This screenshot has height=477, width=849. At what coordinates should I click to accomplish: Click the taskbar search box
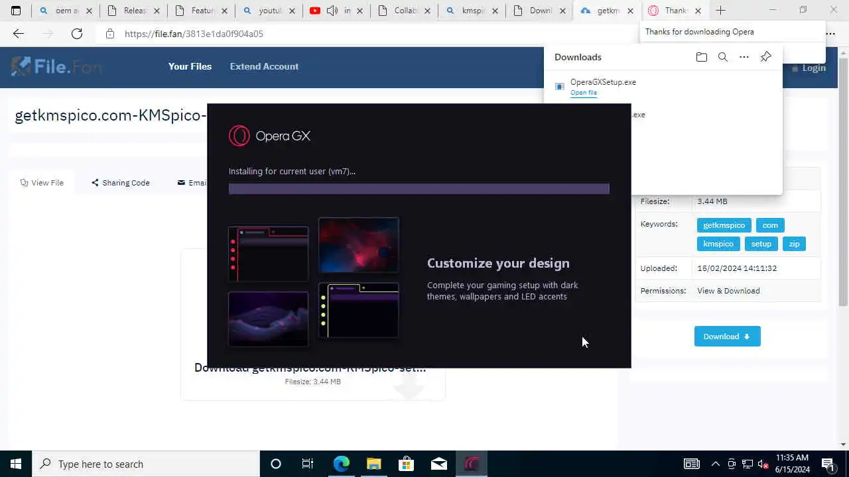tap(146, 464)
